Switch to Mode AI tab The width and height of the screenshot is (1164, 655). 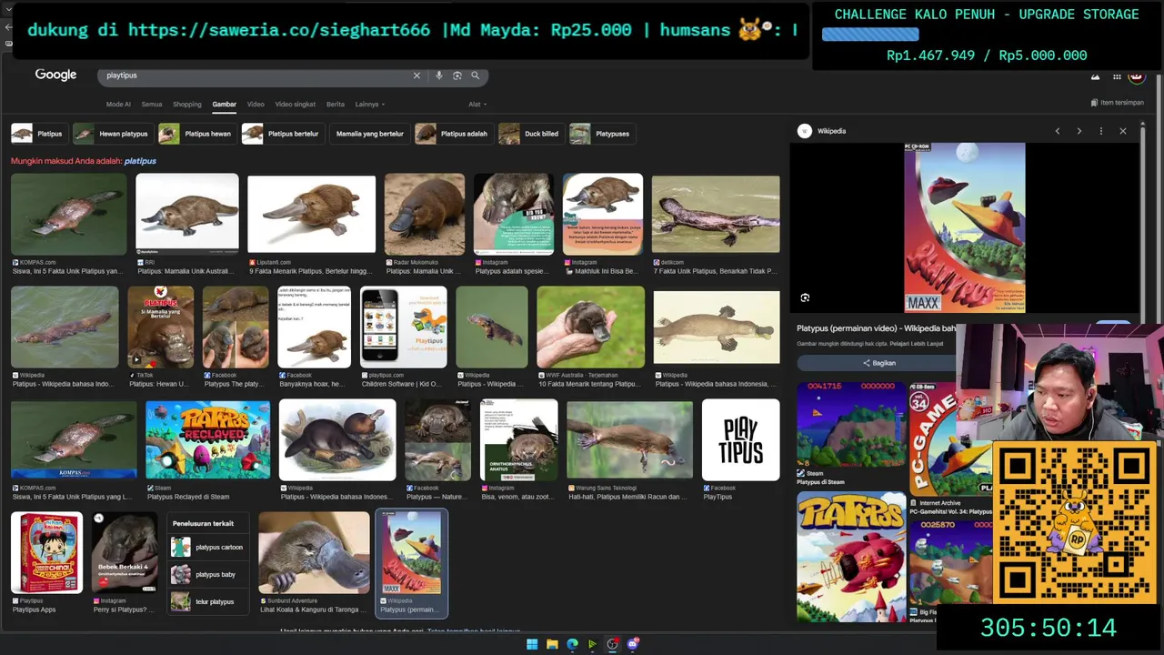click(x=118, y=105)
